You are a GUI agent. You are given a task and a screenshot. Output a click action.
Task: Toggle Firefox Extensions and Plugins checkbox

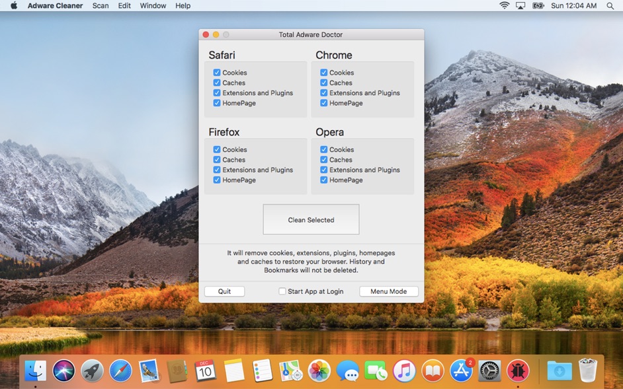216,170
